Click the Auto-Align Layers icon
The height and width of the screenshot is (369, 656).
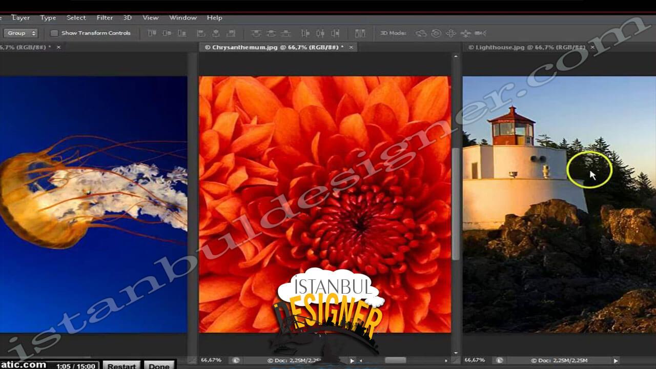[x=360, y=33]
